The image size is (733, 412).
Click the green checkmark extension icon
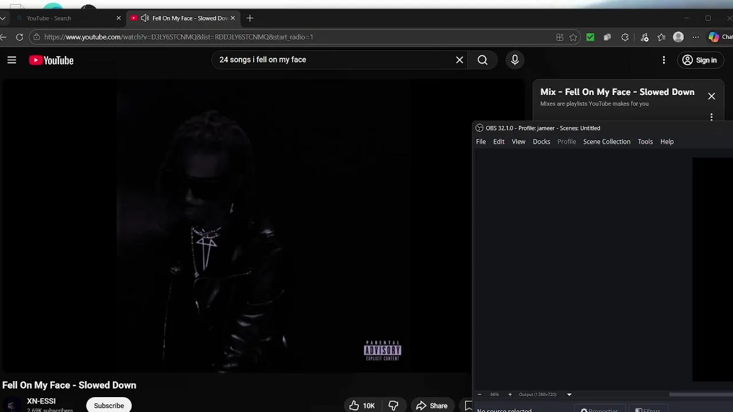pos(590,37)
